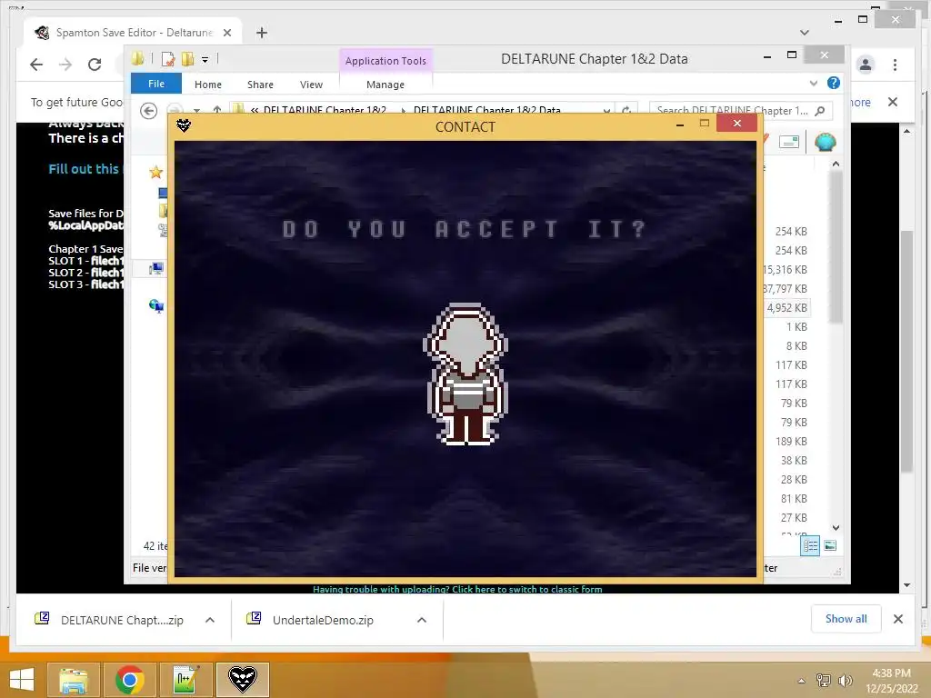Open a new Chrome tab with plus button

pos(262,33)
